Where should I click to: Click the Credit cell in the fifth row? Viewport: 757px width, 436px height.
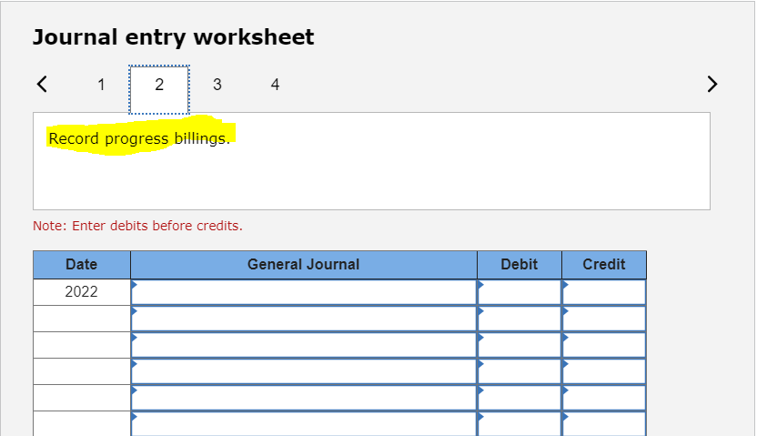pos(604,399)
